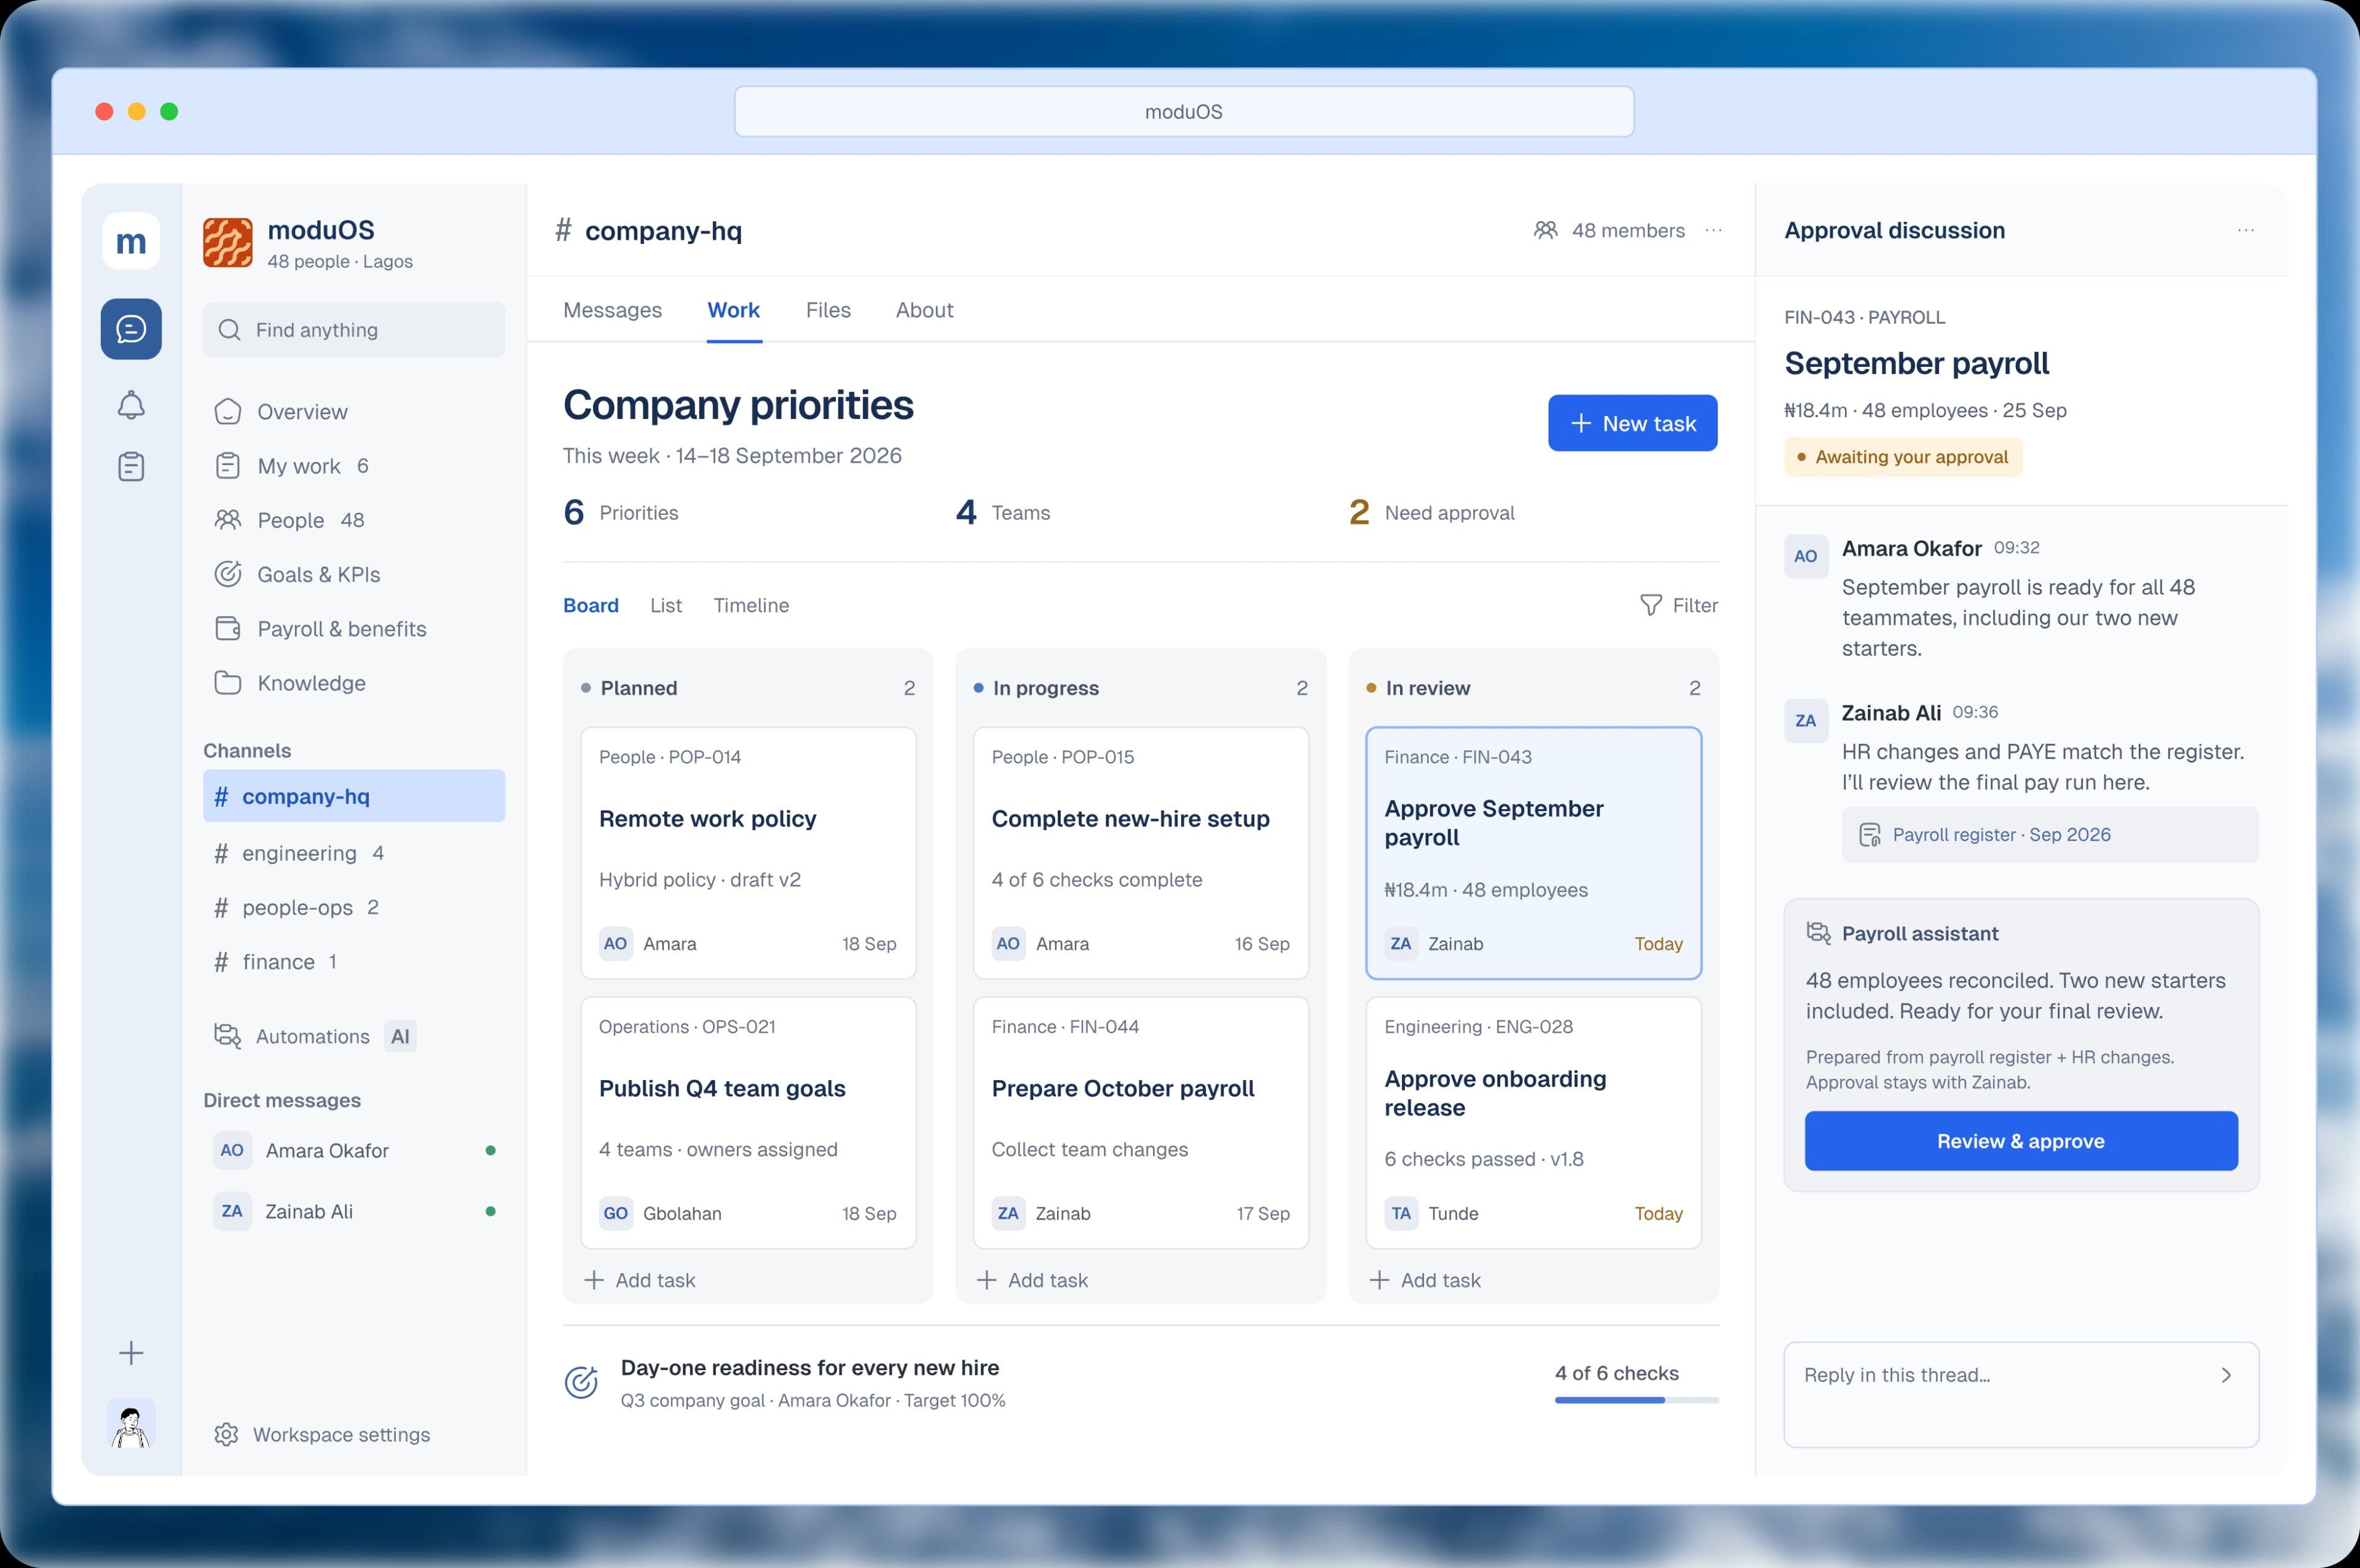The height and width of the screenshot is (1568, 2360).
Task: Open the Filter funnel control
Action: (x=1679, y=605)
